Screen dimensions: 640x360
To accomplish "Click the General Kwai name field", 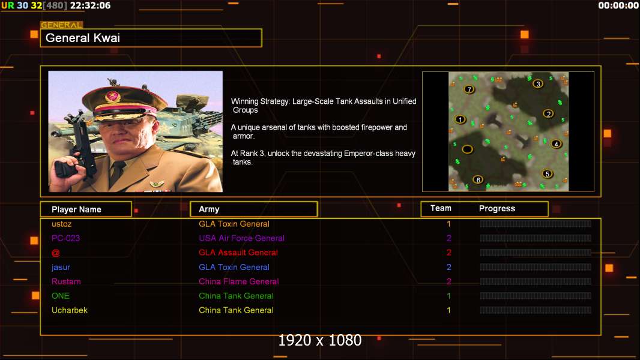I will coord(151,38).
